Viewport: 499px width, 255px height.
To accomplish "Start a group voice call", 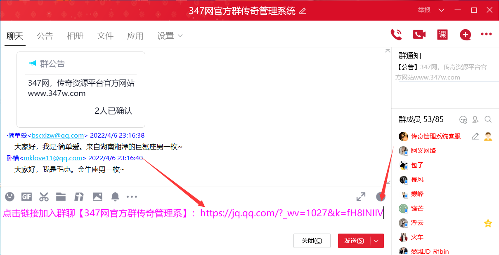I will (x=396, y=35).
